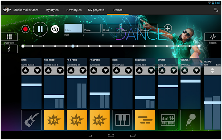
Task: Select the Break song part
Action: pos(111,28)
